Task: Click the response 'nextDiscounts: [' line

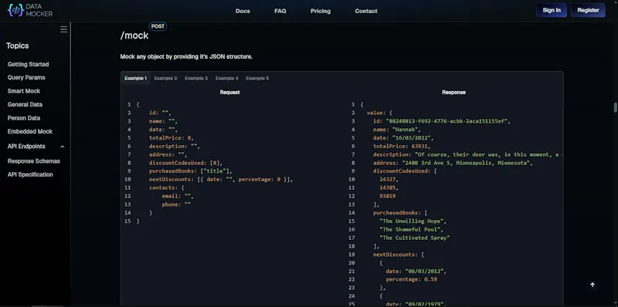Action: click(x=399, y=255)
